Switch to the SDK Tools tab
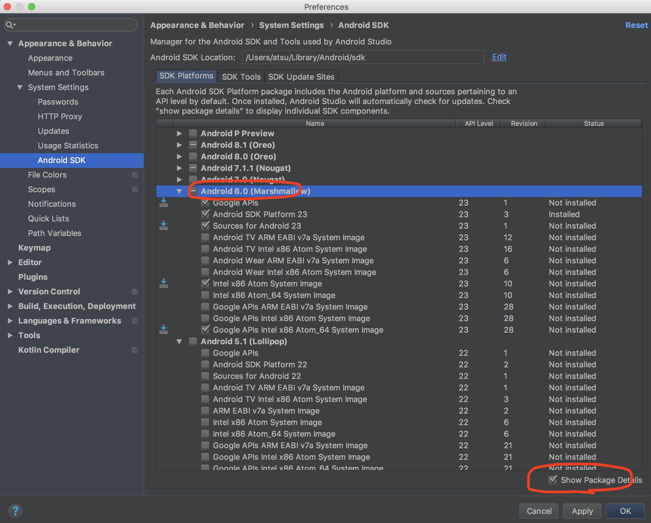Image resolution: width=651 pixels, height=523 pixels. 241,77
